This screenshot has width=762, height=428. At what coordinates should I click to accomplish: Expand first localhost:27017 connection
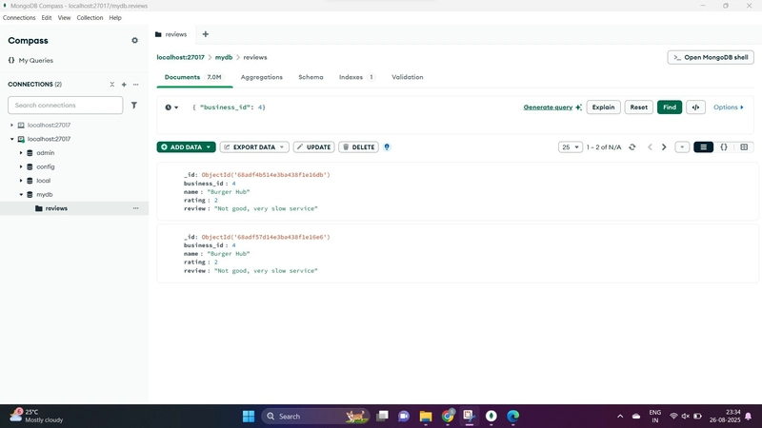click(x=12, y=126)
